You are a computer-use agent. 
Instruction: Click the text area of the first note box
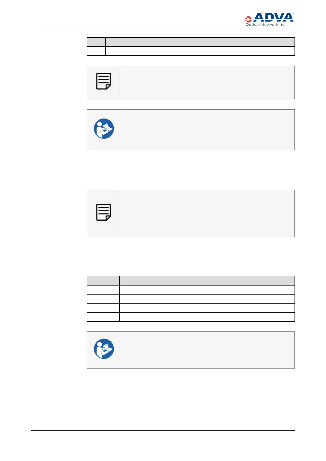pyautogui.click(x=207, y=82)
